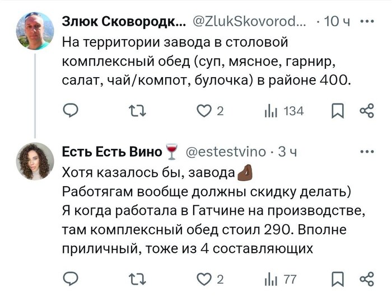Reply to the ZlukSkovorod tweet
This screenshot has height=297, width=392.
tap(70, 112)
